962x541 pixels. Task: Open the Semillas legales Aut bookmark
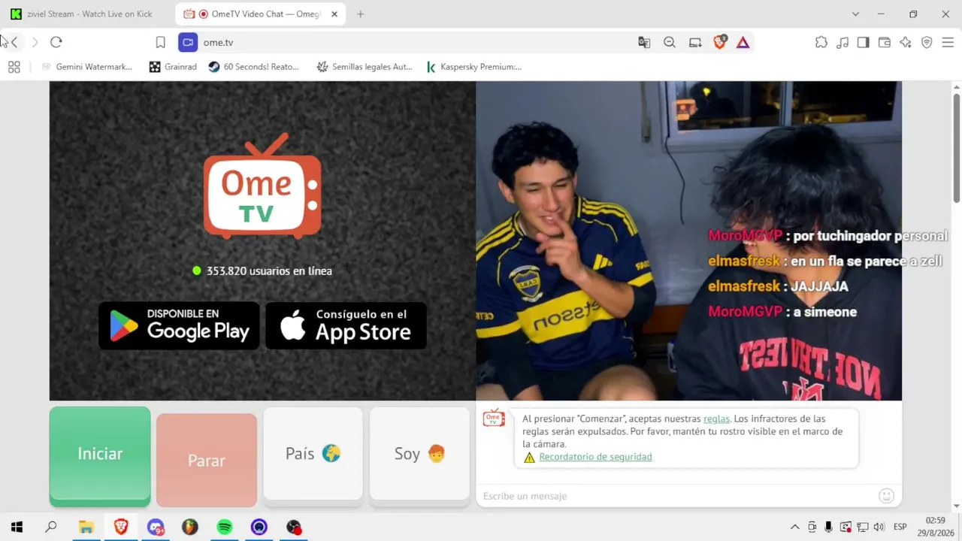[x=365, y=67]
